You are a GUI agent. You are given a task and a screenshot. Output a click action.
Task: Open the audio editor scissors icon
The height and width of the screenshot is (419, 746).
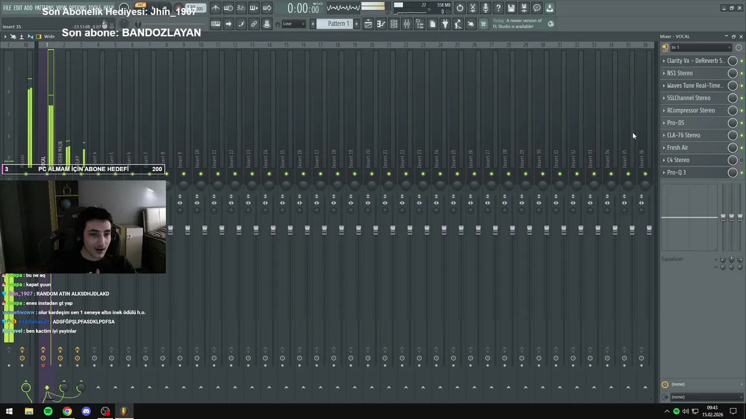(473, 8)
